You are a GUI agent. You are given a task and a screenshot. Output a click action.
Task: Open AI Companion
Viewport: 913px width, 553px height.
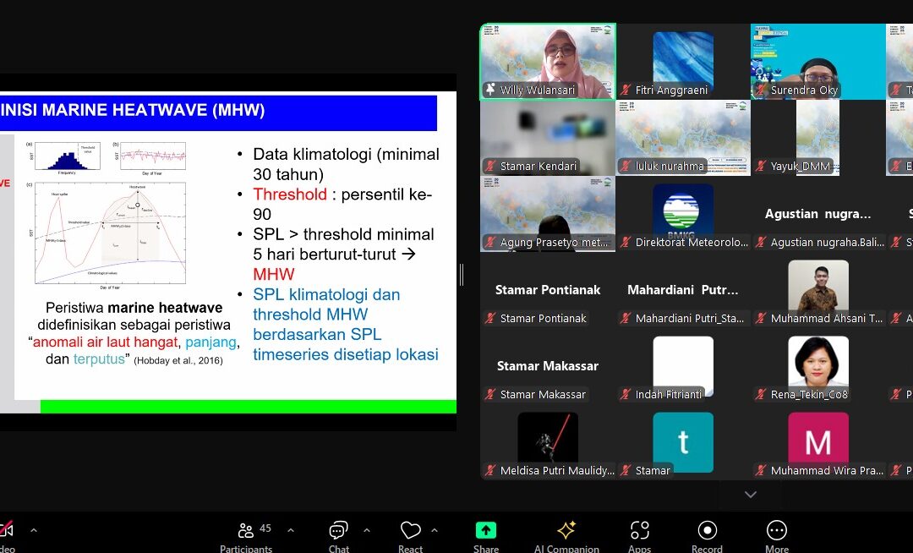[566, 534]
